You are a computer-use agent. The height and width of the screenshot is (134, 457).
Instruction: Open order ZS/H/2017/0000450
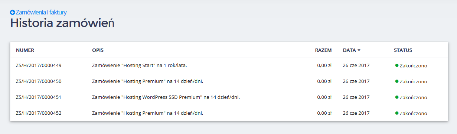click(39, 81)
